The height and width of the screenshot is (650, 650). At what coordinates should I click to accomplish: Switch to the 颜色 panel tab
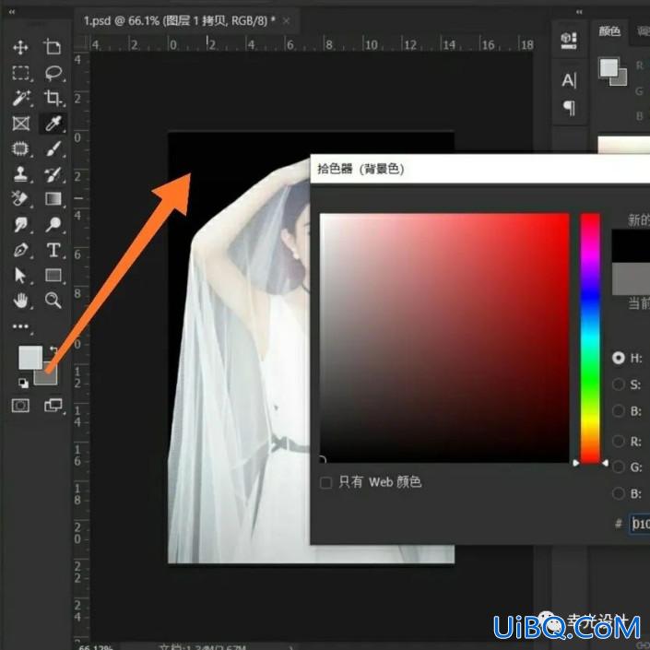point(609,31)
